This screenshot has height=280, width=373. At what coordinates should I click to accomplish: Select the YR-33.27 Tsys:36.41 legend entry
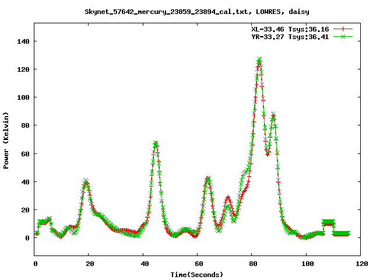click(x=290, y=37)
